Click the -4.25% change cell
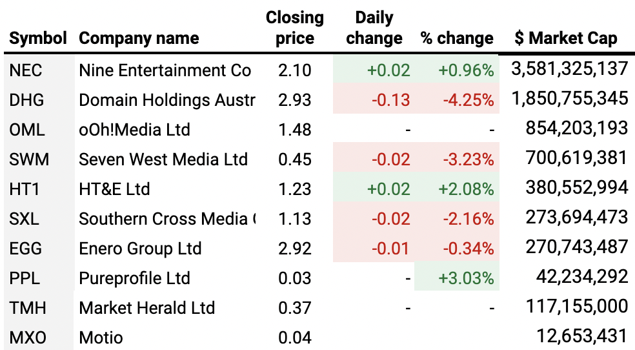This screenshot has width=635, height=350. [x=468, y=100]
